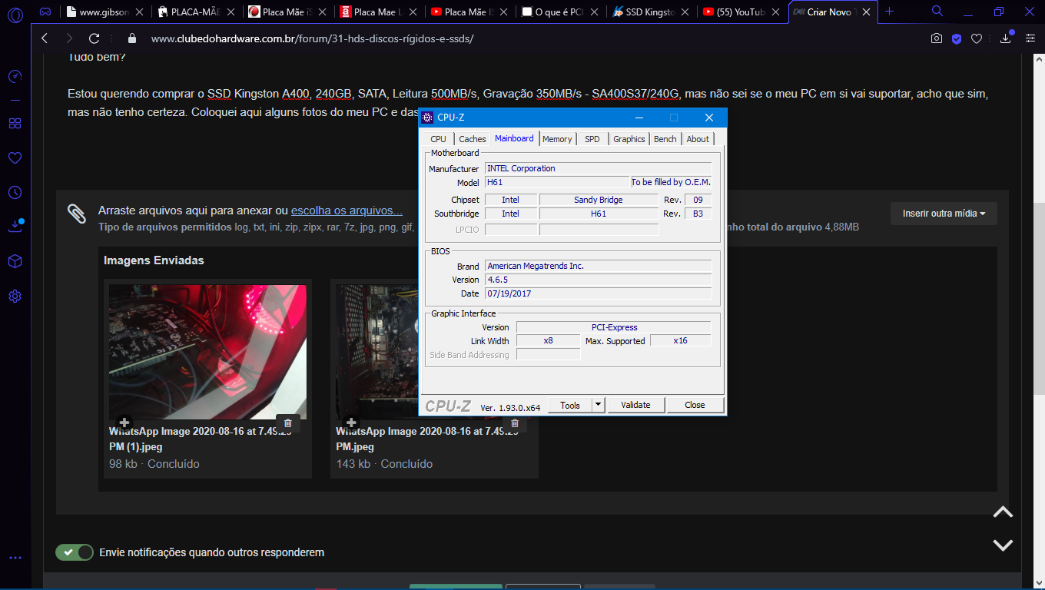Click escolha os arquivos link
Screen dimensions: 1045x590
point(347,210)
